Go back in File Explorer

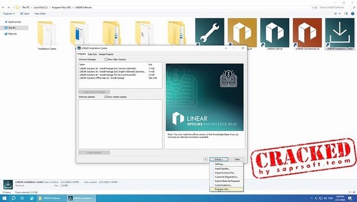pyautogui.click(x=3, y=7)
